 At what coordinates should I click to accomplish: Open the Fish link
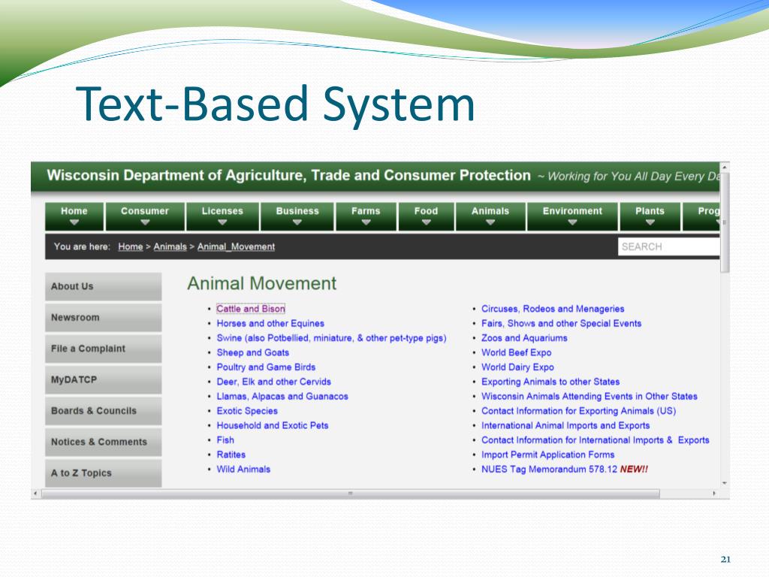[225, 440]
